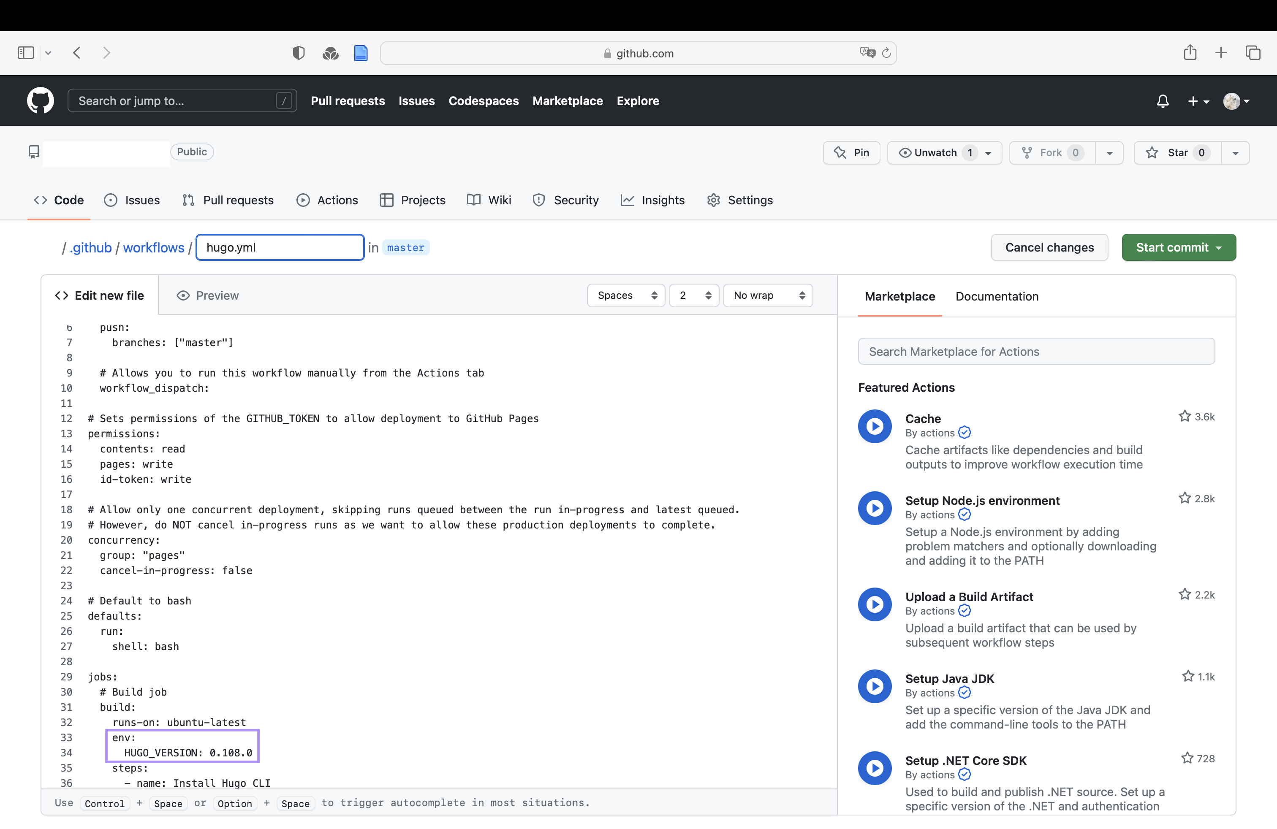Switch to the Documentation tab
The width and height of the screenshot is (1277, 829).
coord(997,296)
